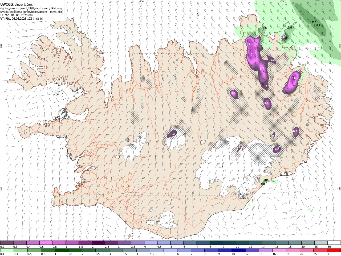Pick the bright pink snow swatch between 0.5 and 0.8
Screen dimensions: 341x256
coord(46,243)
